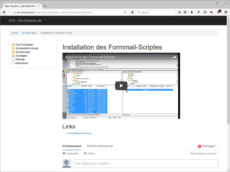
Task: Minimize the browser window
Action: 209,3
